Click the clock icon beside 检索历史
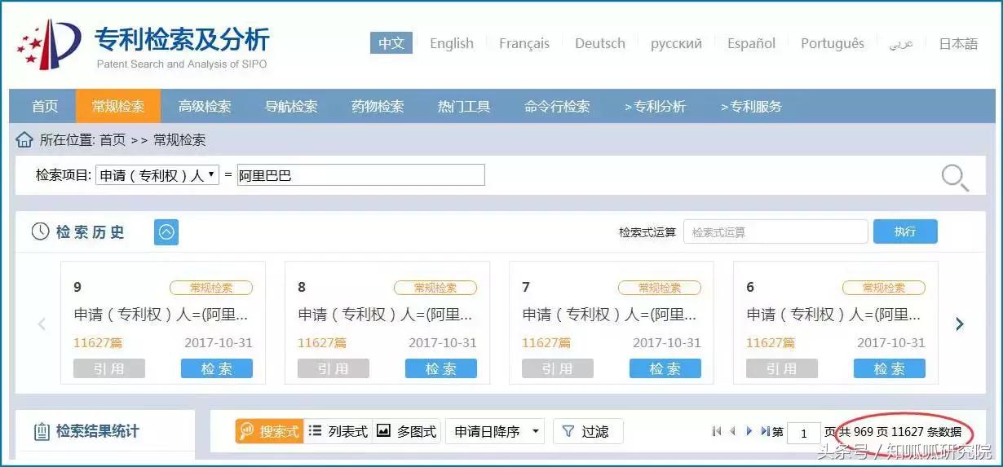The height and width of the screenshot is (467, 1003). (x=40, y=231)
